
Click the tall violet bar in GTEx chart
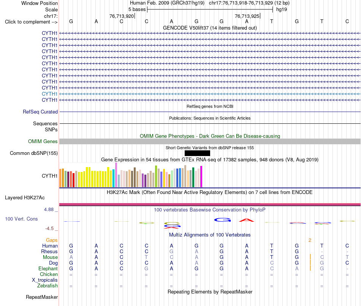[x=116, y=175]
